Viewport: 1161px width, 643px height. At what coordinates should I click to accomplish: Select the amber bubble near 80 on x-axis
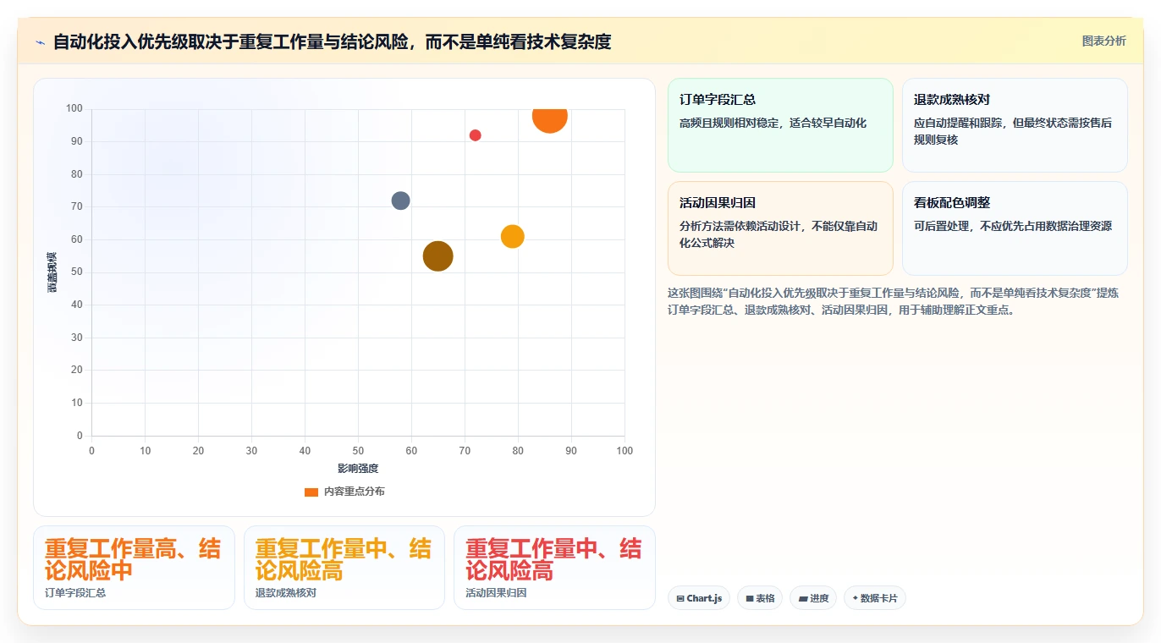(x=513, y=237)
